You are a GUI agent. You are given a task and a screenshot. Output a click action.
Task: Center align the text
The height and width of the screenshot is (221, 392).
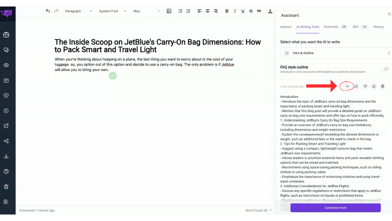pyautogui.click(x=207, y=11)
